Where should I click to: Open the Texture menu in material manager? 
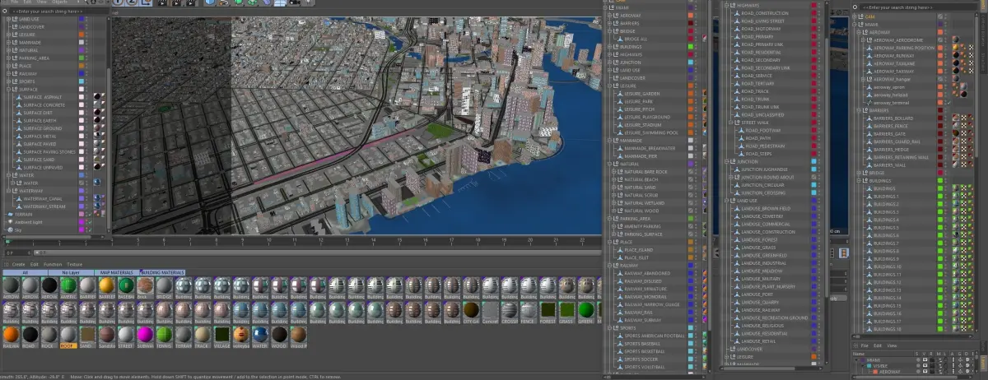[x=74, y=264]
